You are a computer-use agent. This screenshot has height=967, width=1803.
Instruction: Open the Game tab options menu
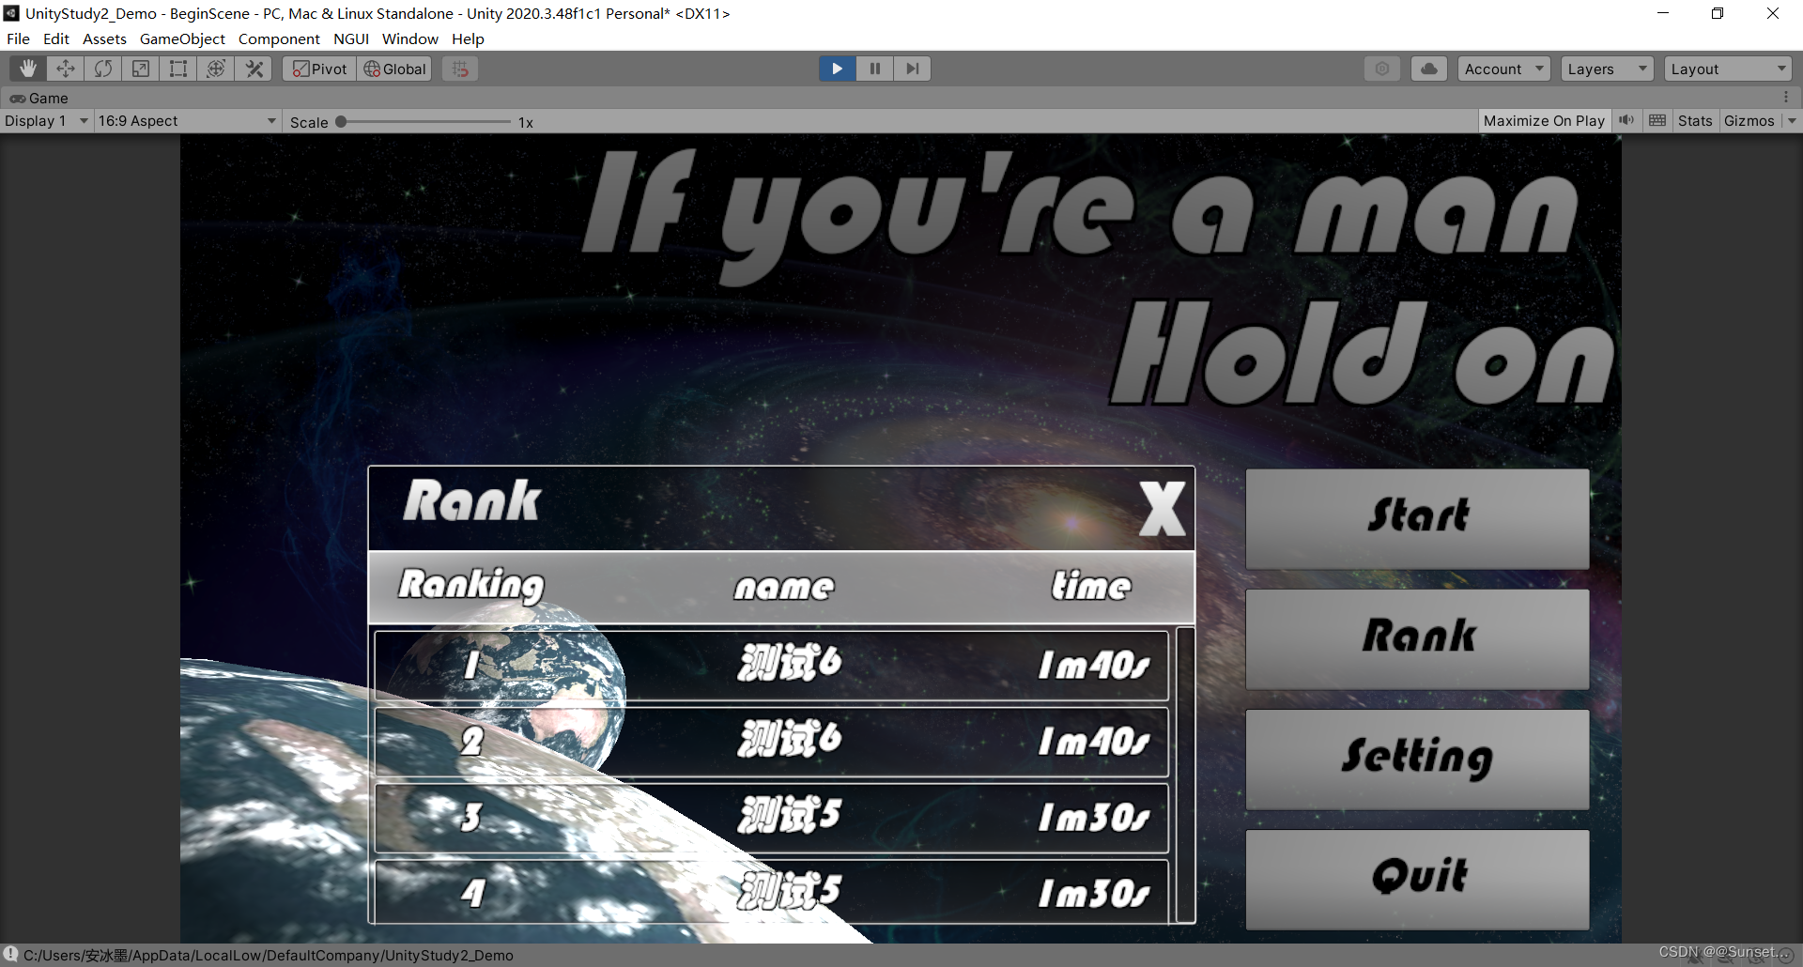pos(1786,98)
